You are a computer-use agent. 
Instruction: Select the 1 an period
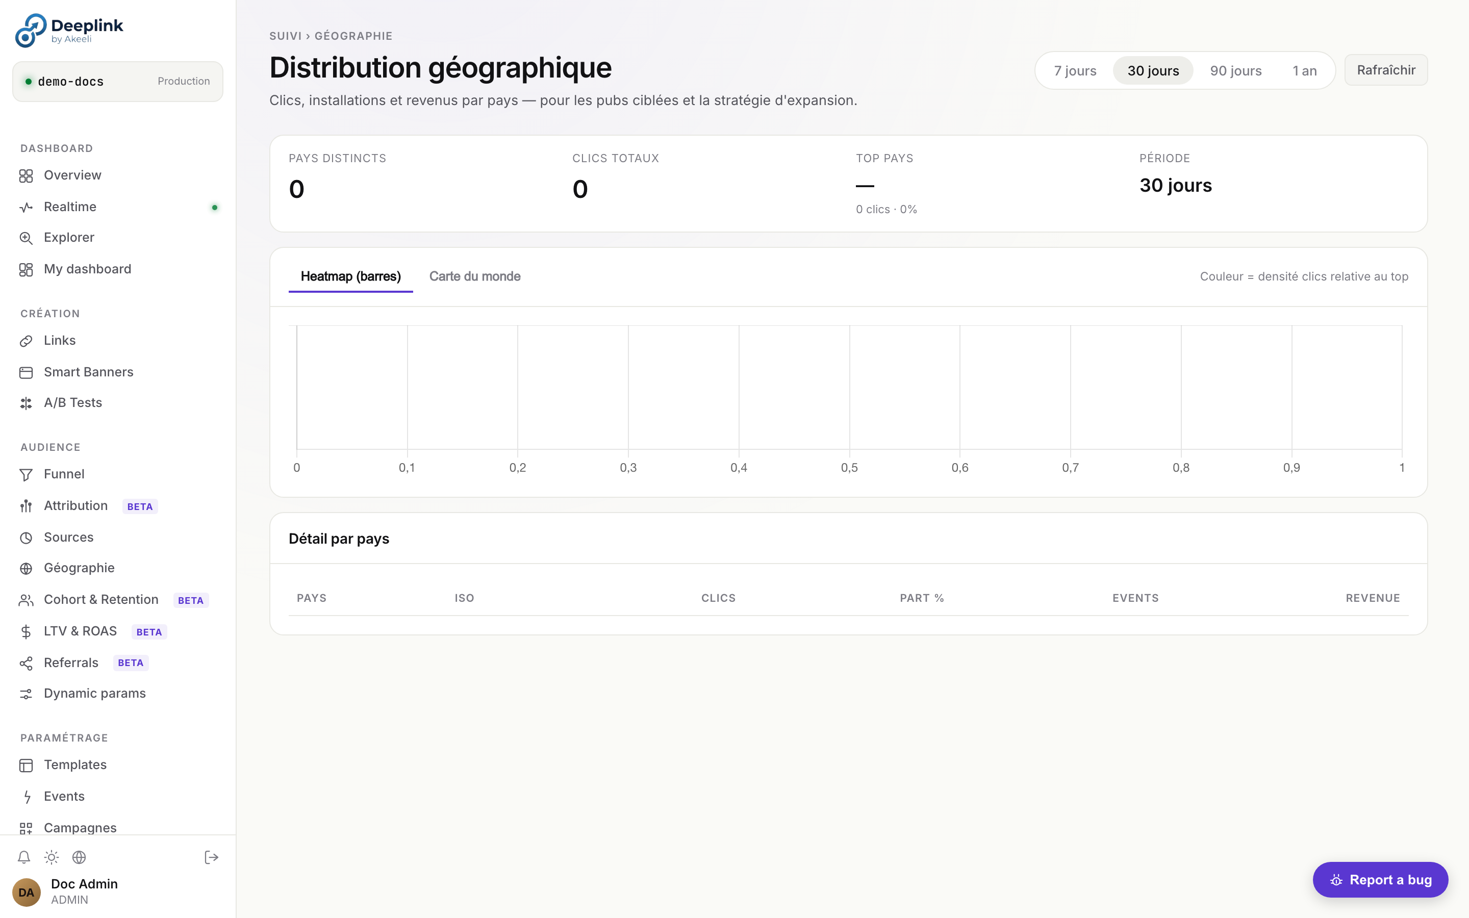pos(1304,70)
